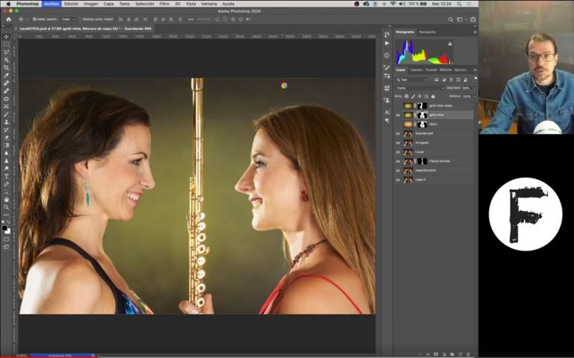The image size is (574, 358).
Task: Toggle Mostrar contr. transf. checkbox
Action: click(81, 19)
